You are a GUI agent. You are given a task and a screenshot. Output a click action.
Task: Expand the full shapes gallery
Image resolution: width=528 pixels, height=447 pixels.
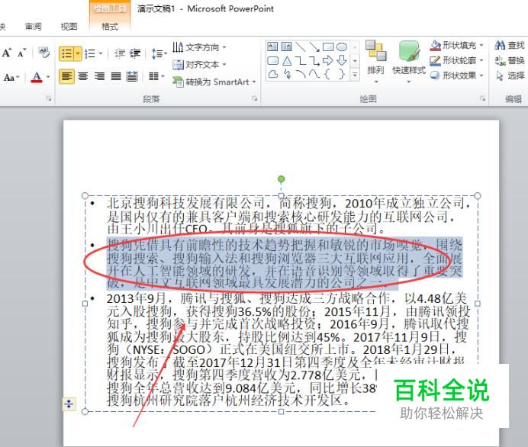[x=355, y=74]
